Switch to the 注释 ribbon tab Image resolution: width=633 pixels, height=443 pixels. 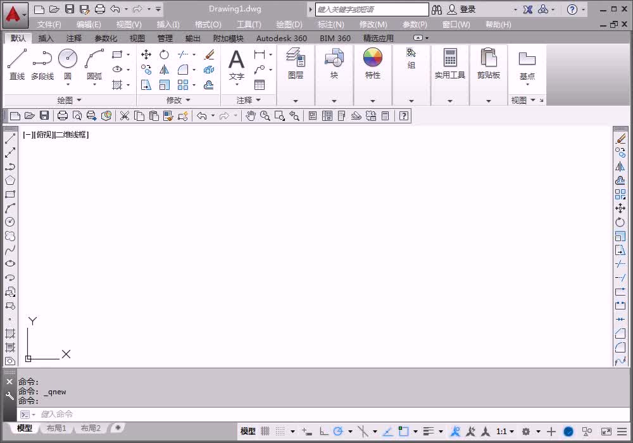click(74, 39)
